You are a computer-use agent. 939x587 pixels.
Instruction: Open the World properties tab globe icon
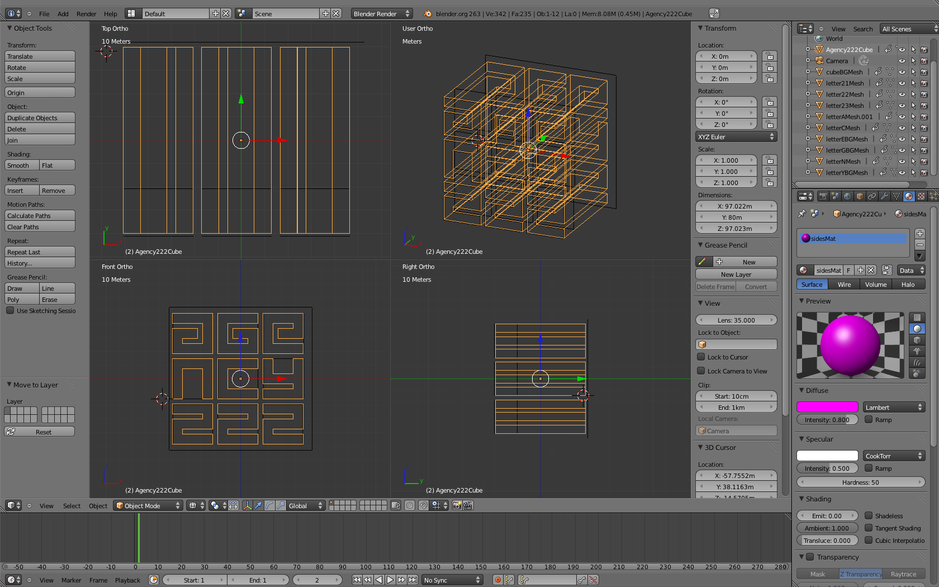[847, 196]
